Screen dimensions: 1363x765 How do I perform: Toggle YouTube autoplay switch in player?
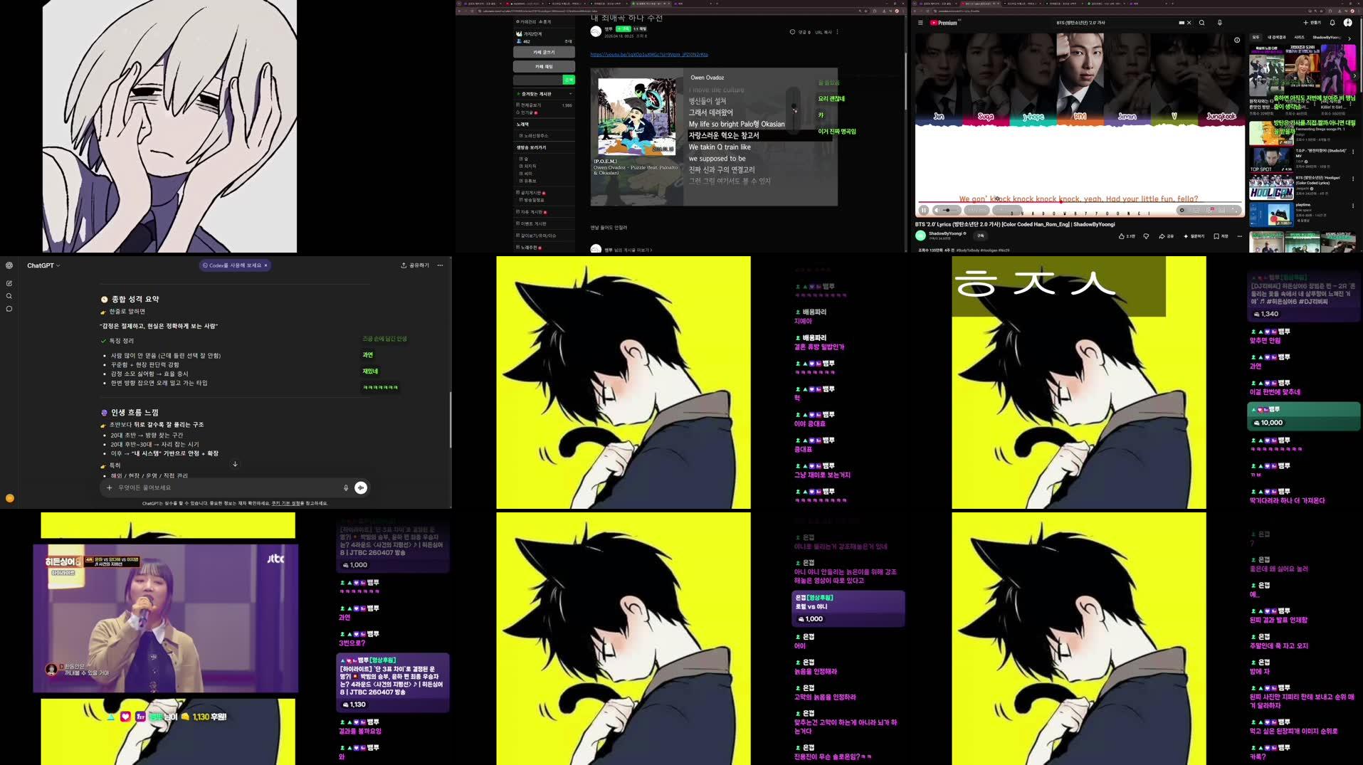click(x=1182, y=210)
